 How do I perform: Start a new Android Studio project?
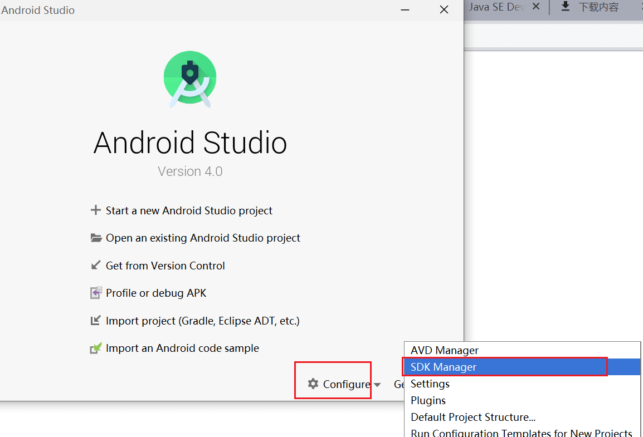coord(189,210)
